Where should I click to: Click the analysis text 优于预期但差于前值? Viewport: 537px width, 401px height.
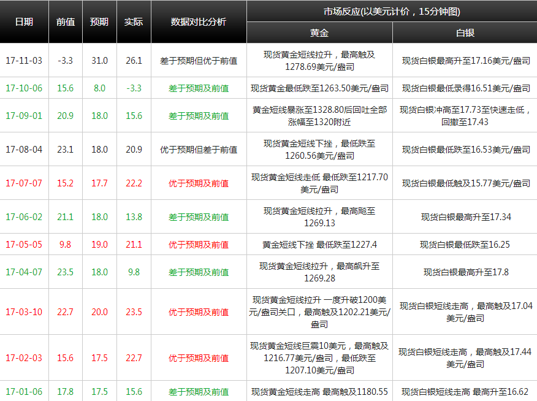199,150
